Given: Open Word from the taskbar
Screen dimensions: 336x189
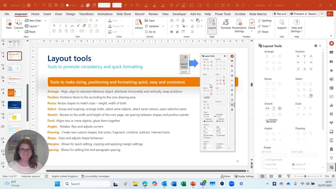Looking at the screenshot, I should pyautogui.click(x=174, y=184).
